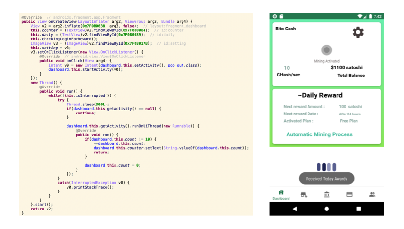Tap the $1100 satoshi balance
404x229 pixels.
pos(346,67)
